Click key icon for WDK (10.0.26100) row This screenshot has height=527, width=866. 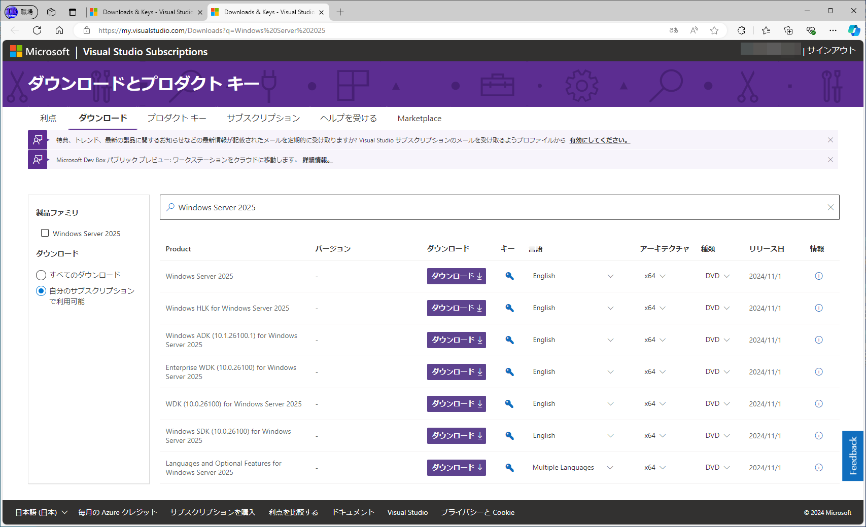point(509,404)
